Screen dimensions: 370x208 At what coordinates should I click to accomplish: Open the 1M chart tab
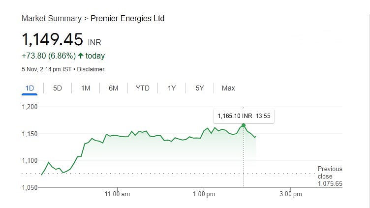tap(86, 89)
